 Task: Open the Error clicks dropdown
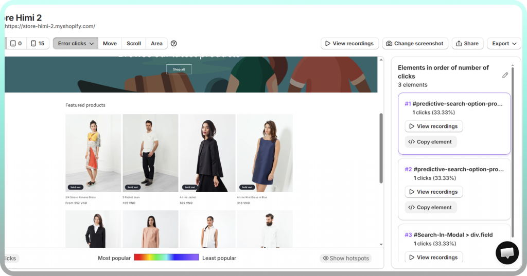tap(75, 44)
